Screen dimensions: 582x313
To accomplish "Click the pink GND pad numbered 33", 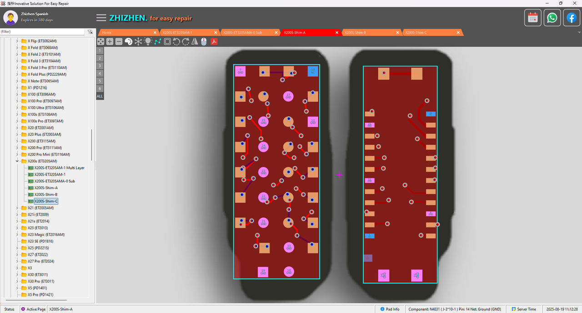I will tap(288, 247).
